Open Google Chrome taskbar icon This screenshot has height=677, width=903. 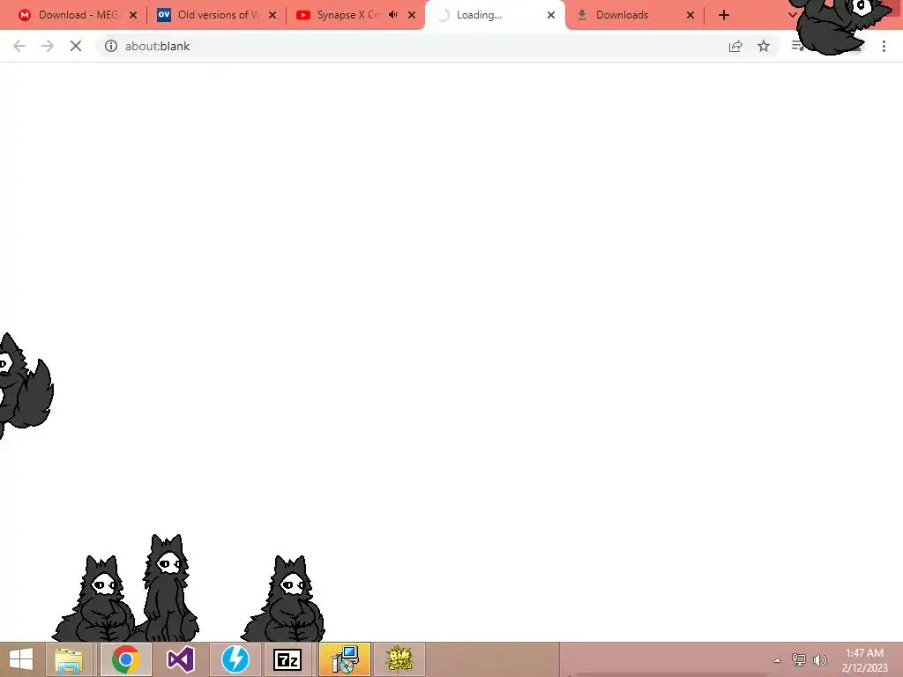pos(126,659)
